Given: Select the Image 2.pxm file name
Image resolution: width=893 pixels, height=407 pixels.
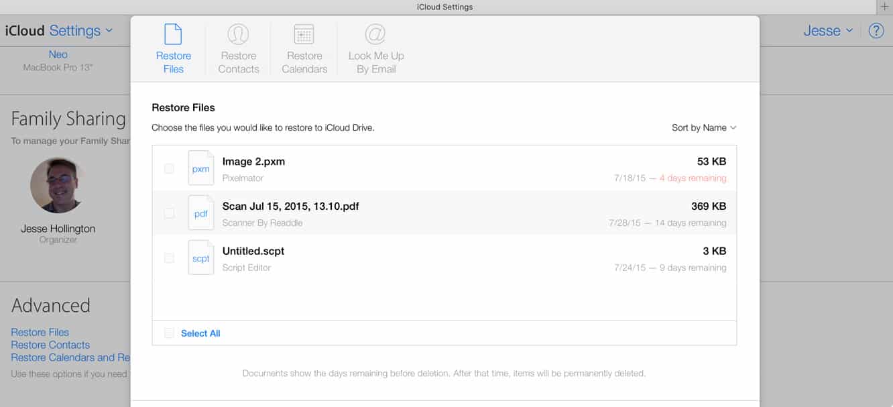Looking at the screenshot, I should pyautogui.click(x=253, y=162).
